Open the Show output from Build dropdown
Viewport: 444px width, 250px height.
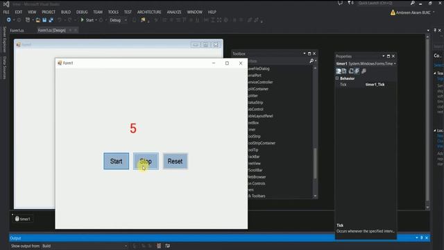point(85,246)
